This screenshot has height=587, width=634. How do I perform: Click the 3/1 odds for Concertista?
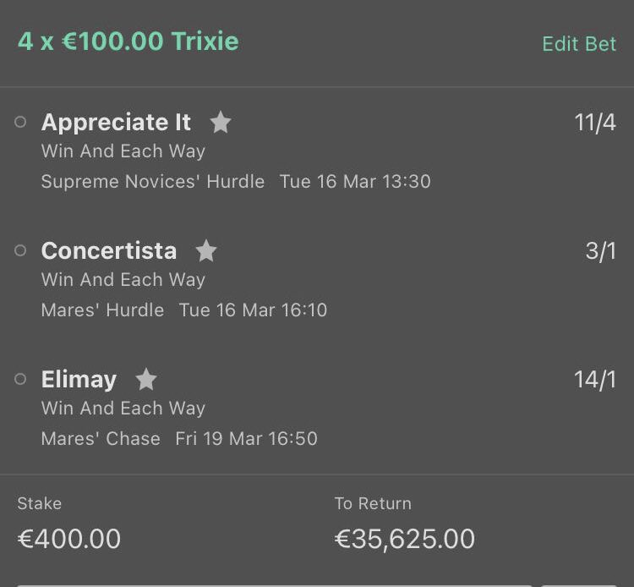(601, 251)
